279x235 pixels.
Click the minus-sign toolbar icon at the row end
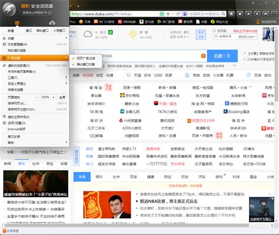point(274,14)
